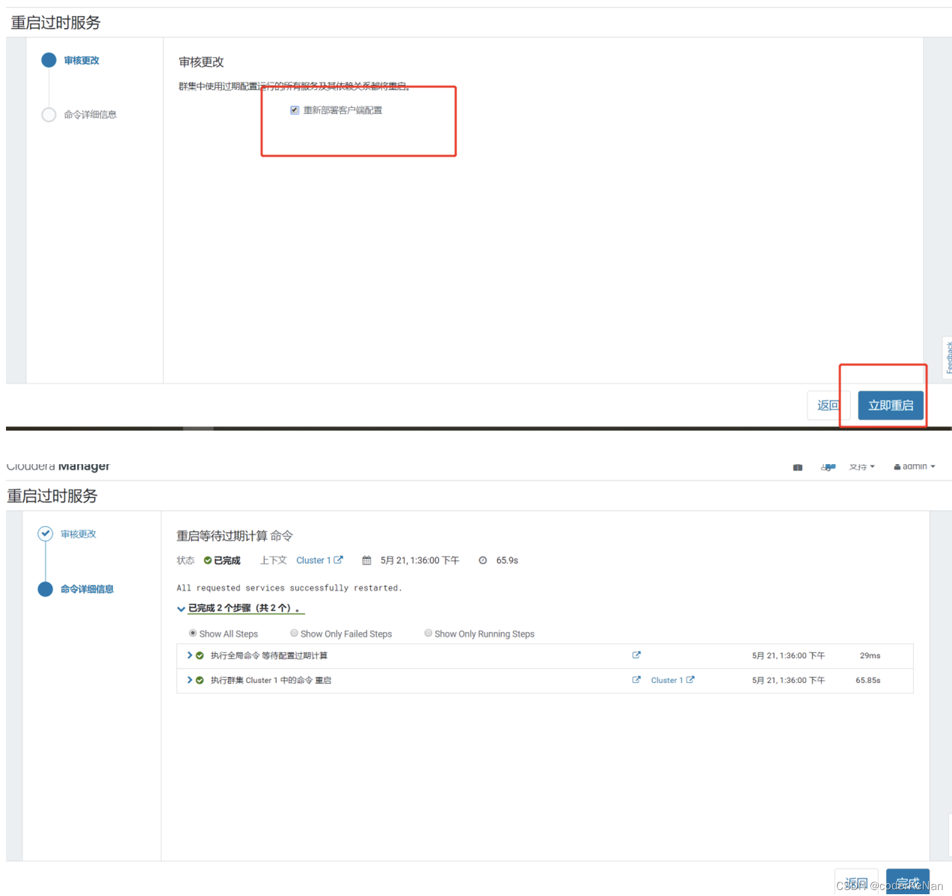The width and height of the screenshot is (952, 896).
Task: Click the 返回 button beside 立即重启
Action: coord(828,405)
